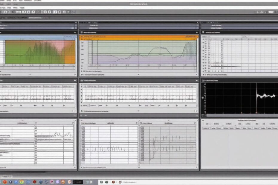Click the lavender round icon in the taskbar
Viewport: 278px width, 185px height.
57,182
